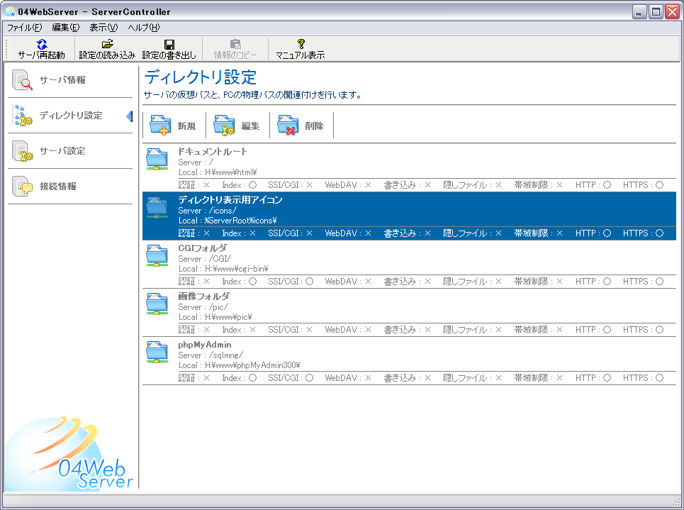Image resolution: width=684 pixels, height=510 pixels.
Task: Click the 画像フォルダ folder icon
Action: [x=157, y=304]
